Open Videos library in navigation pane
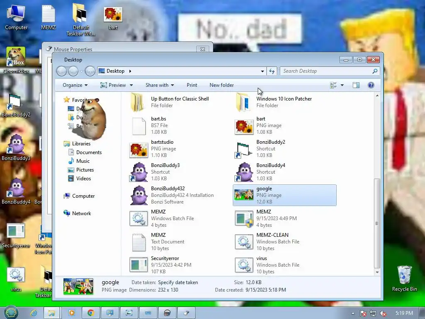 tap(83, 179)
